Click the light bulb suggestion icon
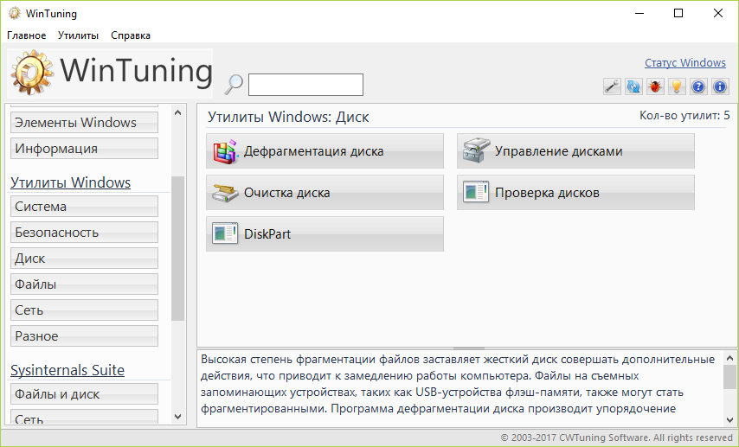 pos(677,86)
